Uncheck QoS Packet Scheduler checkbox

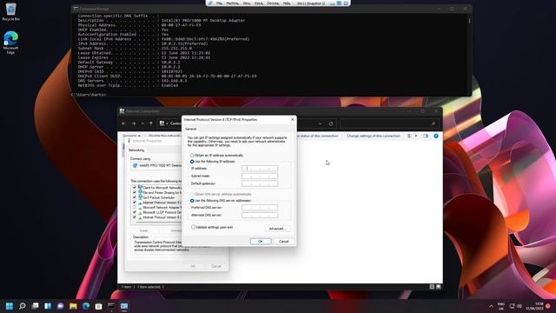[x=135, y=197]
